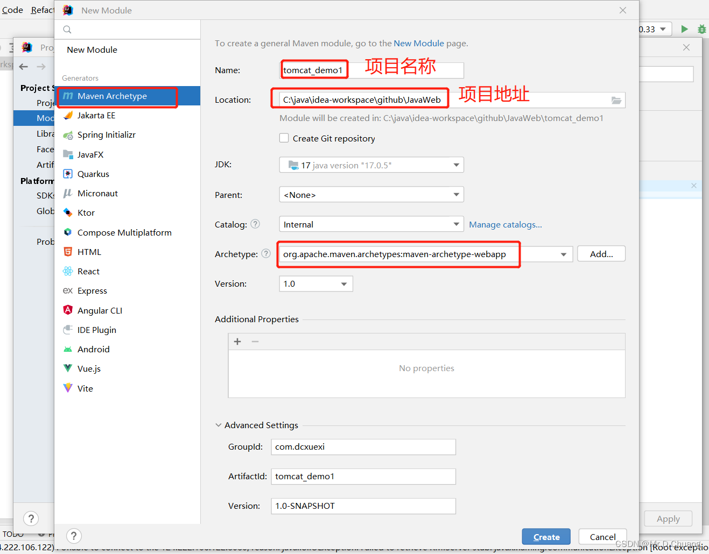Viewport: 709px width, 554px height.
Task: Choose the HTML generator
Action: (x=128, y=252)
